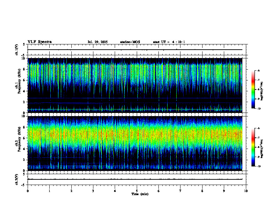277x214 pixels.
Task: Click the "6" kHz tick on ch.2 axis
Action: (24, 138)
